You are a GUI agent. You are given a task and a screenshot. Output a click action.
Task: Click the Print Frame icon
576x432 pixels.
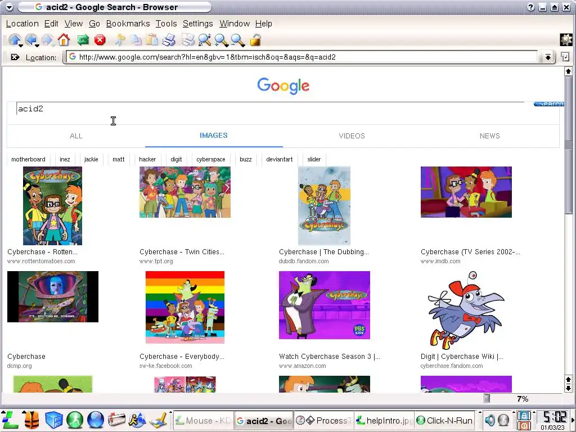pyautogui.click(x=188, y=40)
